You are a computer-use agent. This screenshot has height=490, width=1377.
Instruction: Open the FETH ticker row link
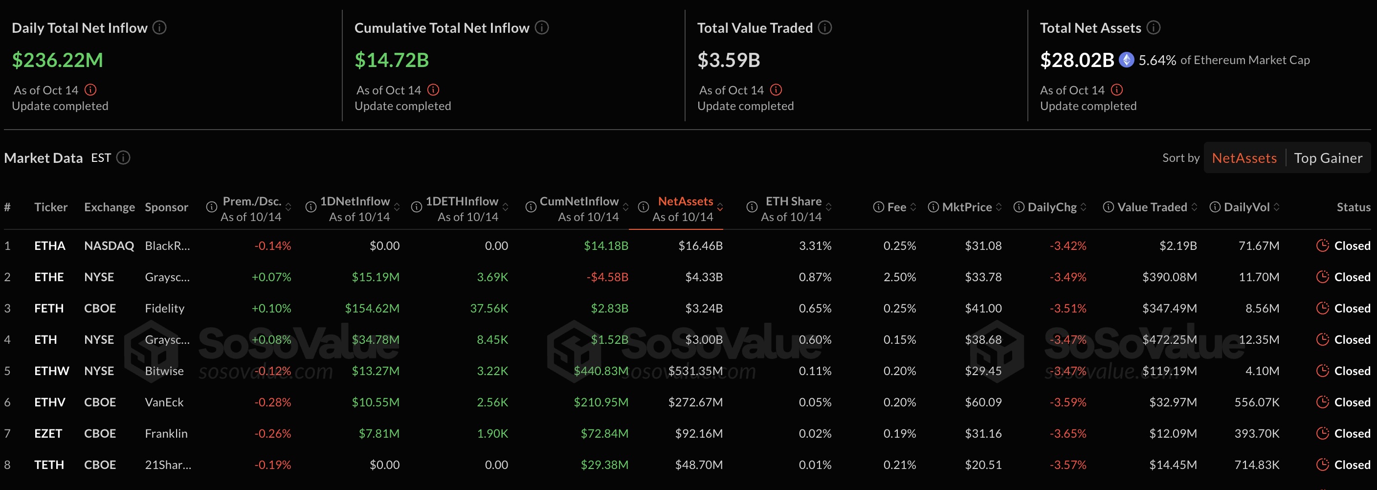pos(48,308)
